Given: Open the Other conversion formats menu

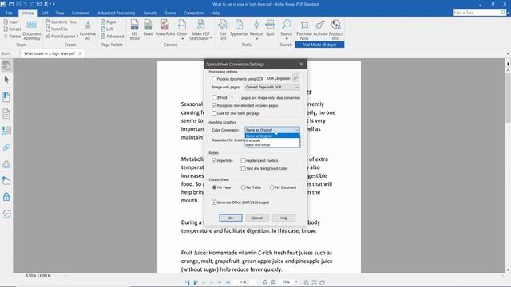Looking at the screenshot, I should tap(182, 29).
